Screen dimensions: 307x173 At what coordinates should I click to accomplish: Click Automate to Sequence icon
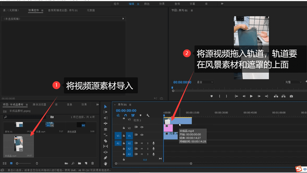pos(66,163)
